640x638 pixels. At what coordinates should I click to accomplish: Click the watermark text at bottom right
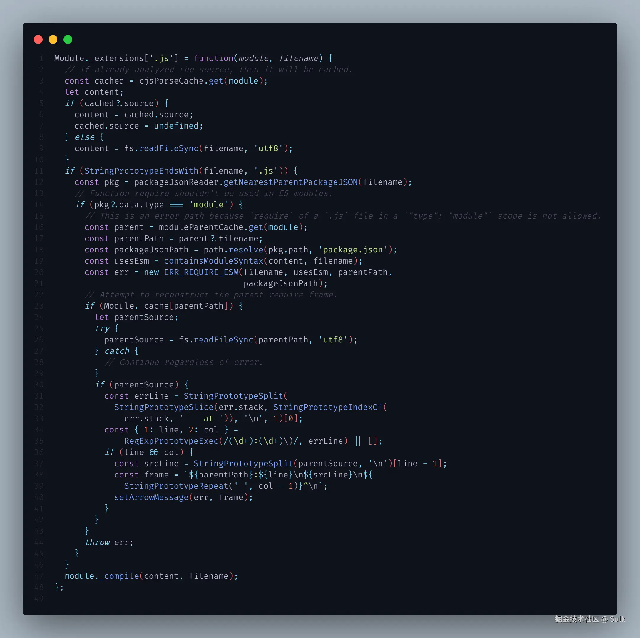[590, 619]
